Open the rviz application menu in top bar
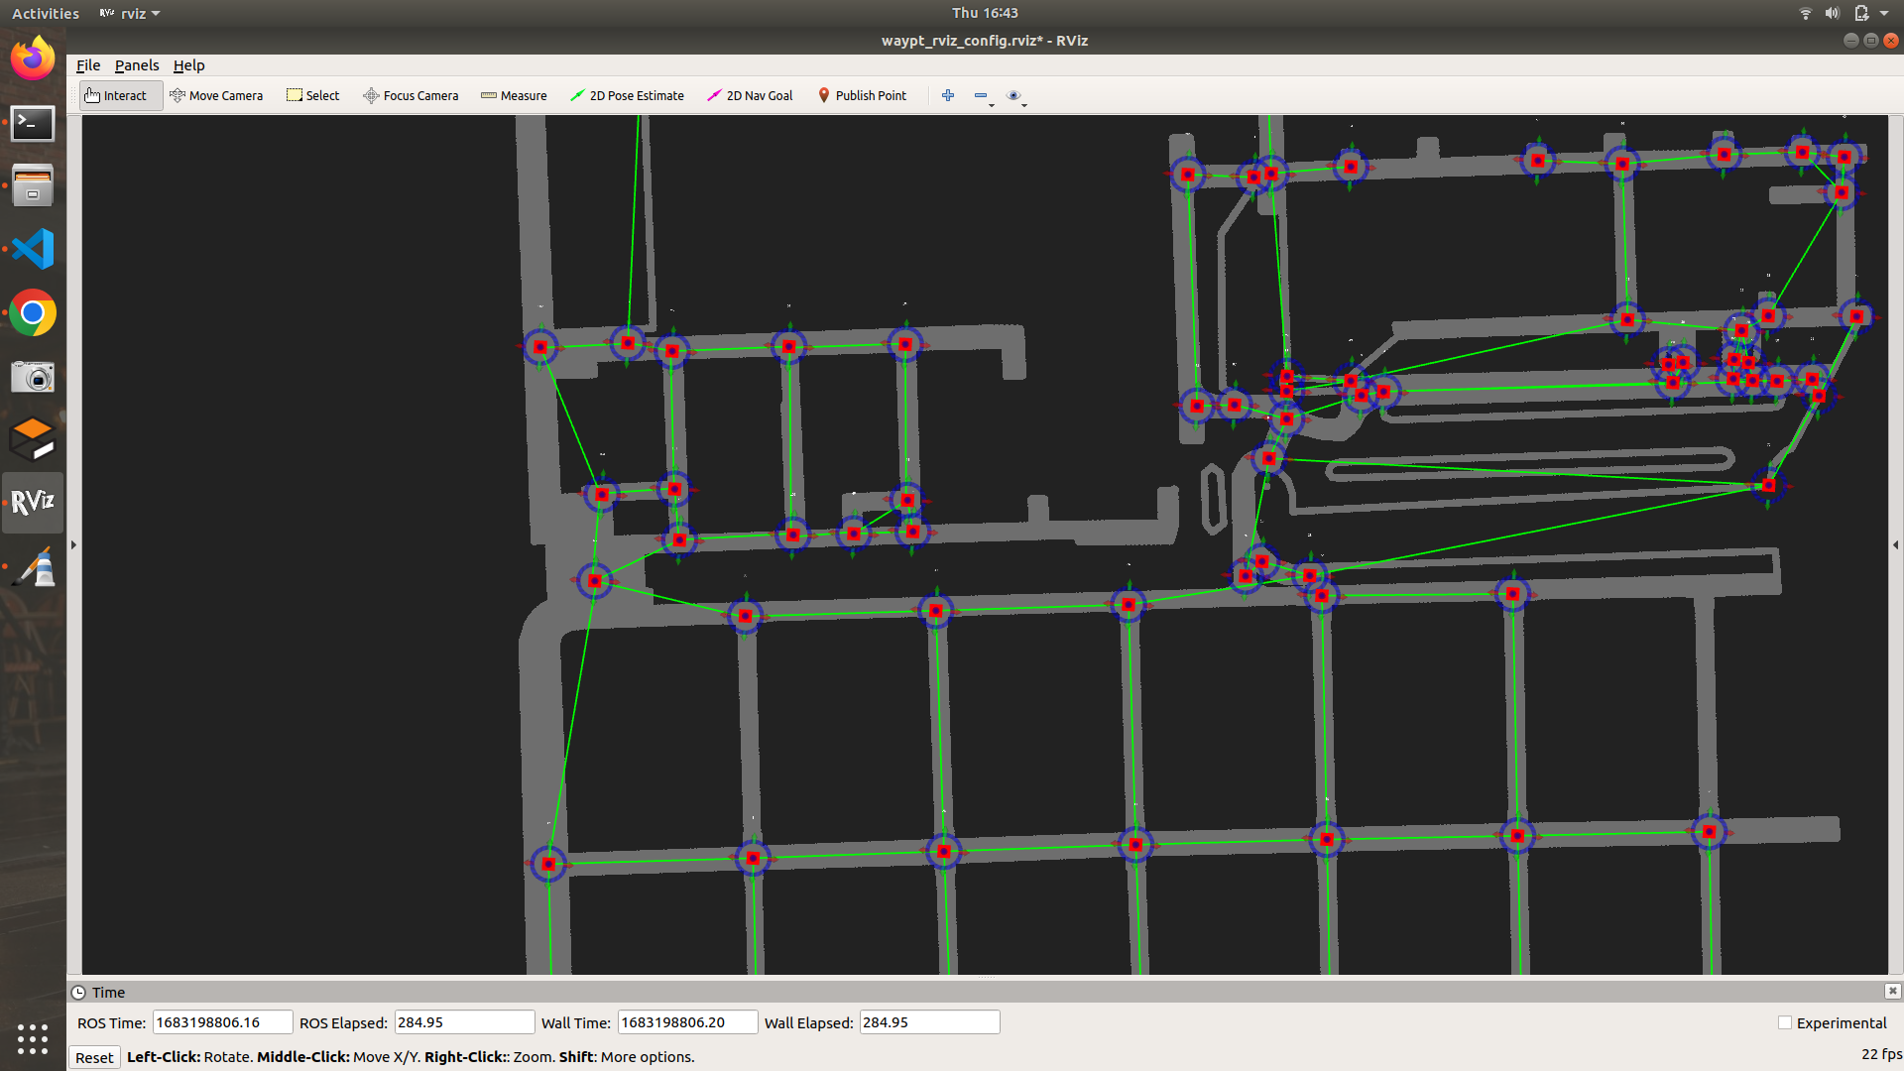The width and height of the screenshot is (1904, 1071). (130, 13)
